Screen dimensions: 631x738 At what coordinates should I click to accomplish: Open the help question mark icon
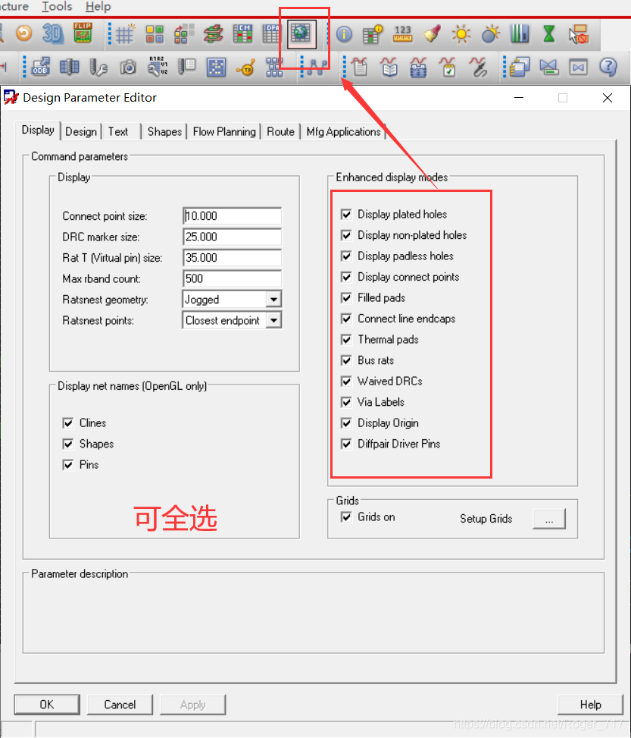point(608,68)
